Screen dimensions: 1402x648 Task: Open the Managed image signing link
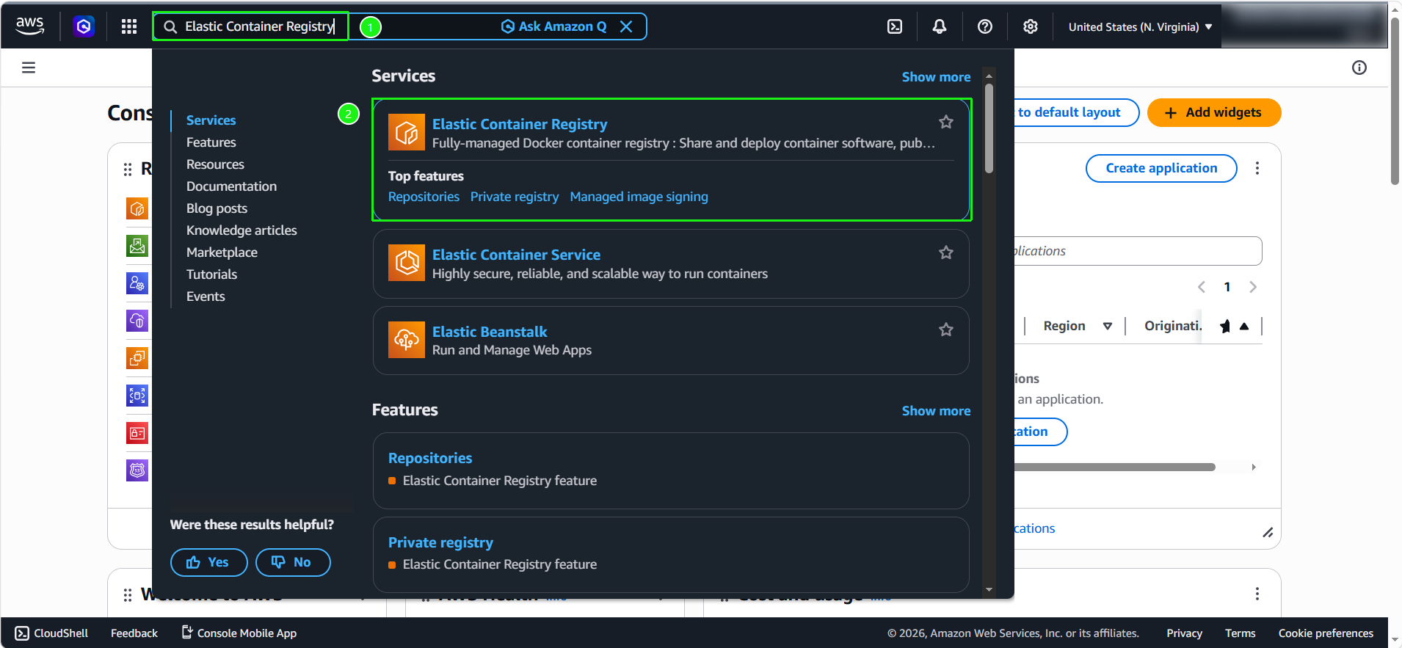[x=639, y=197]
